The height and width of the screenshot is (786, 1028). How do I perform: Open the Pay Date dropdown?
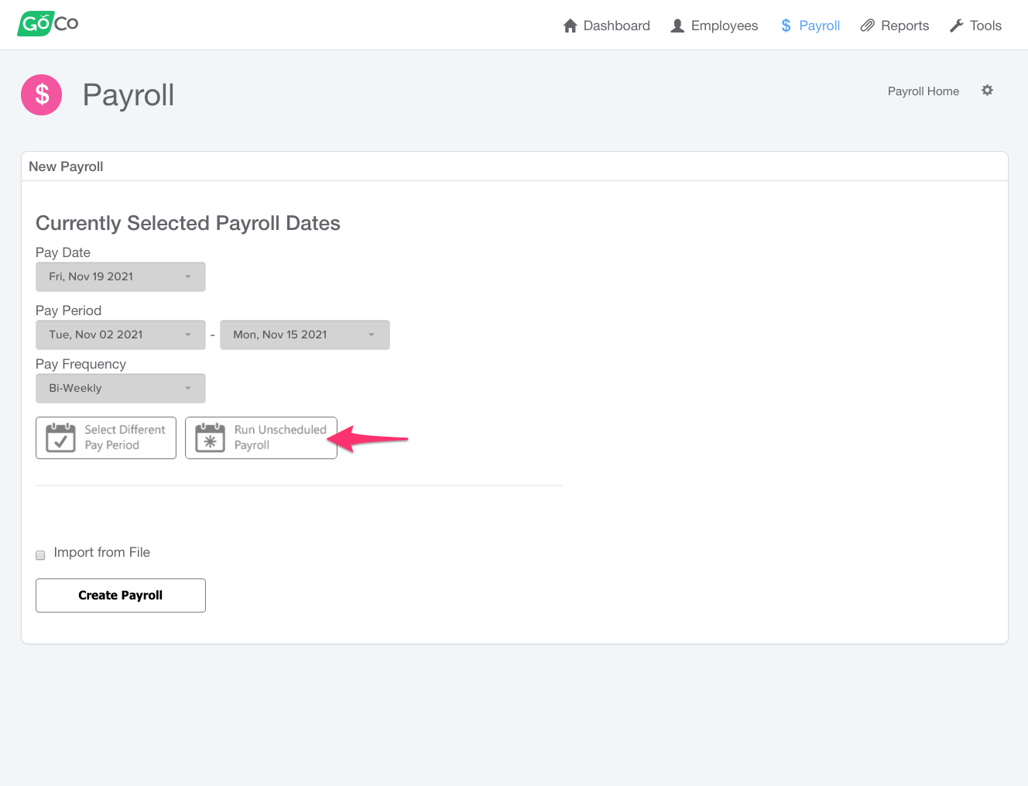pyautogui.click(x=121, y=276)
